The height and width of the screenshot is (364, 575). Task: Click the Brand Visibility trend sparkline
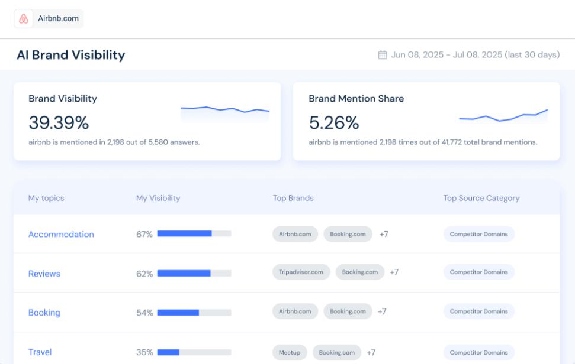(x=224, y=110)
